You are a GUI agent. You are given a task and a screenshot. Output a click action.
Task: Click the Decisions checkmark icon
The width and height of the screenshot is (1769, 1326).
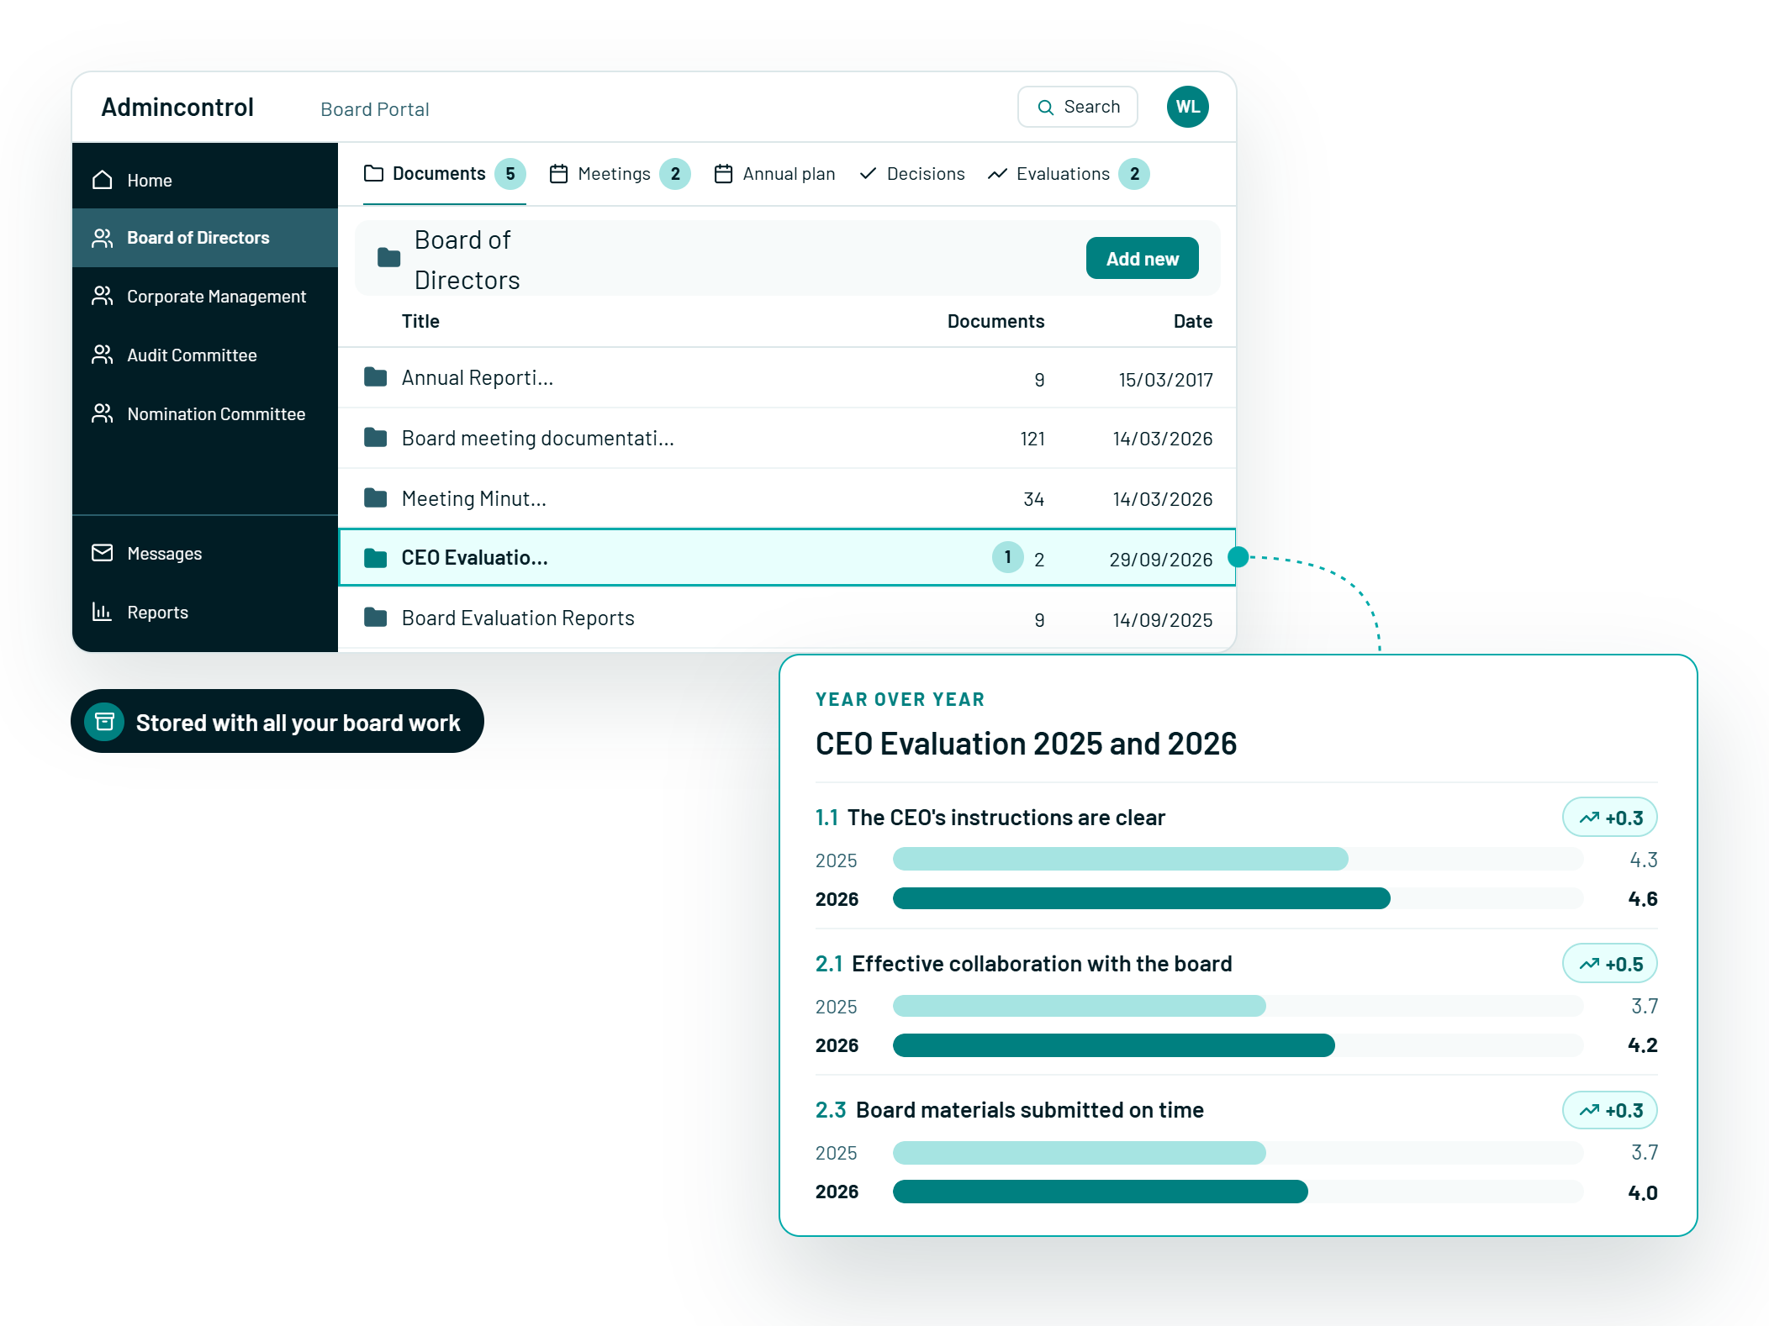click(x=869, y=173)
